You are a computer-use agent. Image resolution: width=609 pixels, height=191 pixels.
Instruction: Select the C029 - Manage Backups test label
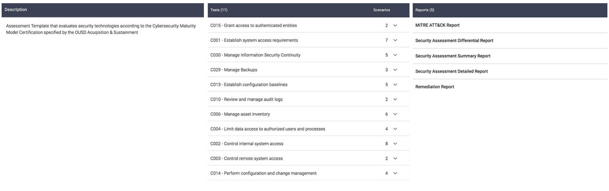click(x=234, y=70)
